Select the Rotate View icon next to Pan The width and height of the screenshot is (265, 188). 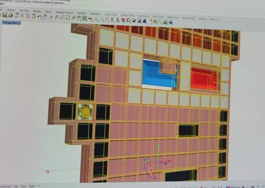tap(51, 17)
